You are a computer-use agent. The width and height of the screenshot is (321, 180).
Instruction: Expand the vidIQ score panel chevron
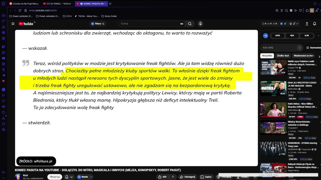click(318, 35)
